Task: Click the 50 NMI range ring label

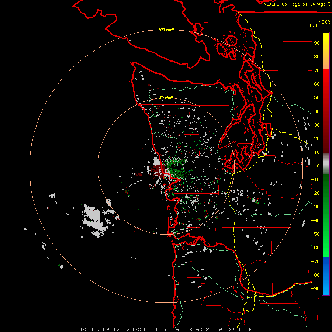Action: (x=166, y=98)
